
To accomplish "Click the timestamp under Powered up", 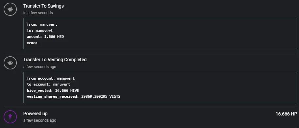I will [40, 120].
